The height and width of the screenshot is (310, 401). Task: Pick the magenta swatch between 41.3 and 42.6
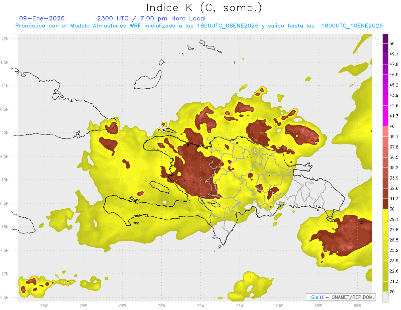point(385,111)
